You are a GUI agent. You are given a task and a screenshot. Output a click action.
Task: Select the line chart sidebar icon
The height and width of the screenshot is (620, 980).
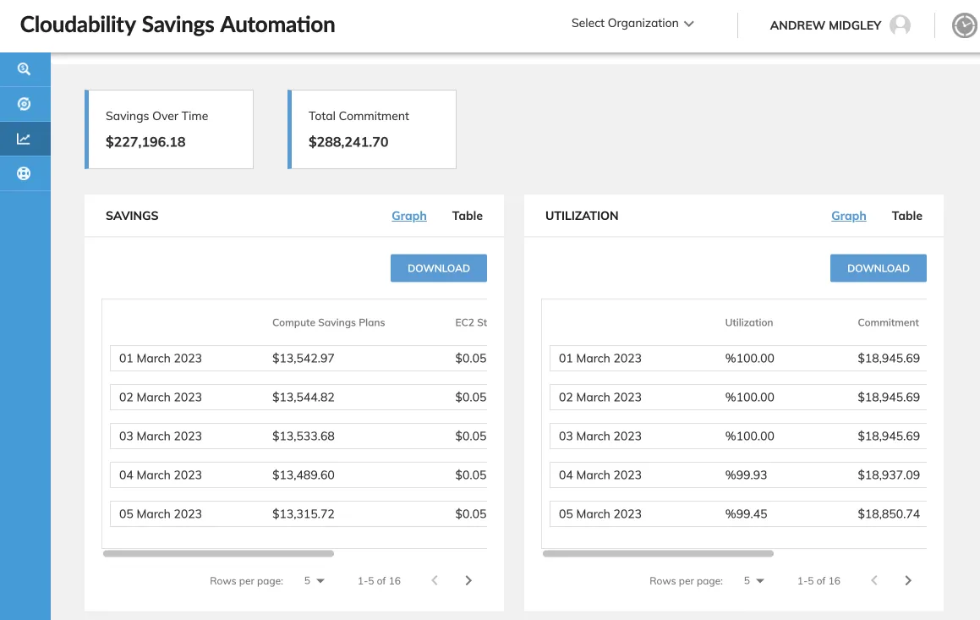click(25, 139)
